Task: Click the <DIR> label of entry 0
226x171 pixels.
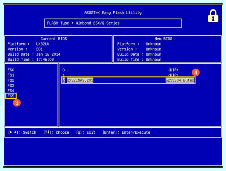Action: pos(173,70)
